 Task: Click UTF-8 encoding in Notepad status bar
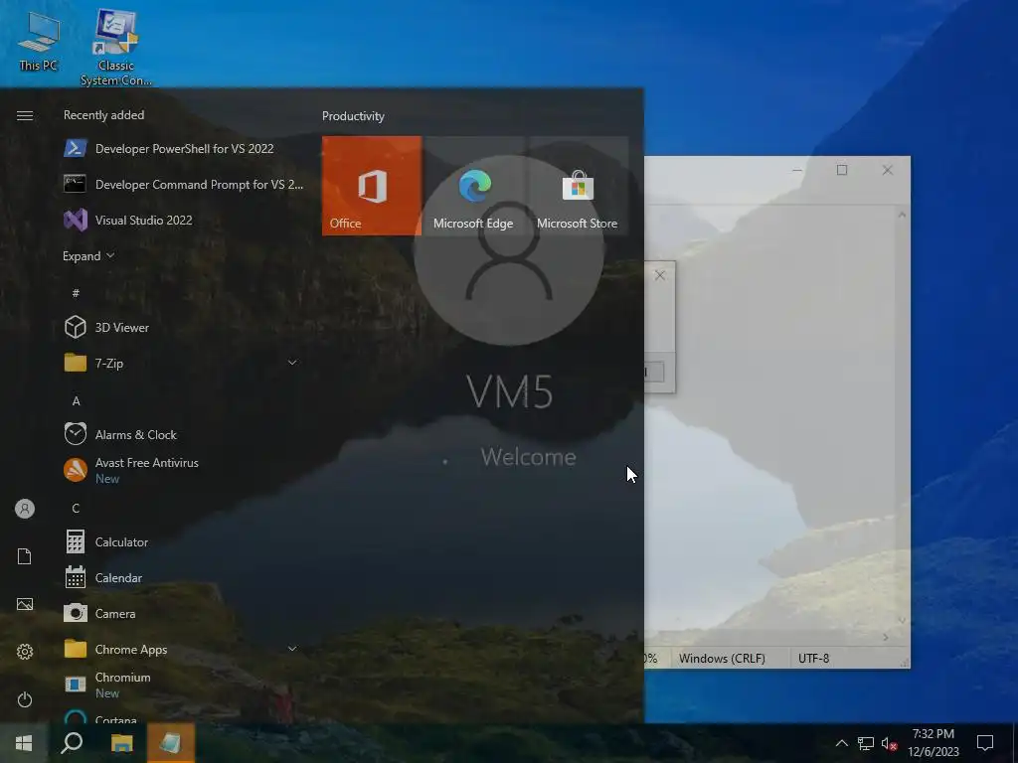(813, 658)
